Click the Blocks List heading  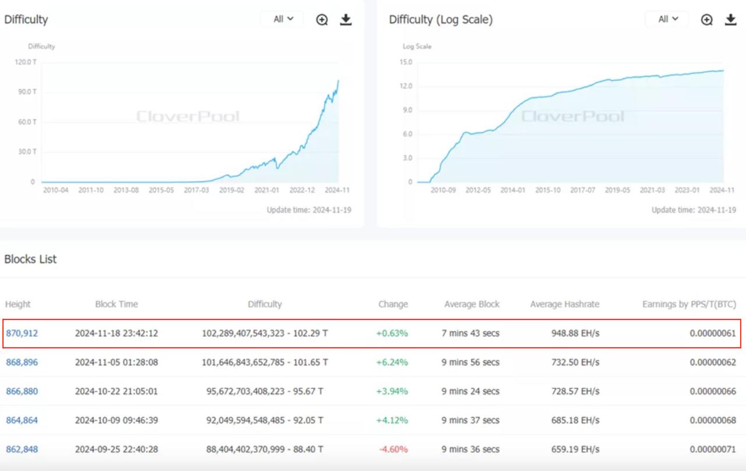click(30, 259)
